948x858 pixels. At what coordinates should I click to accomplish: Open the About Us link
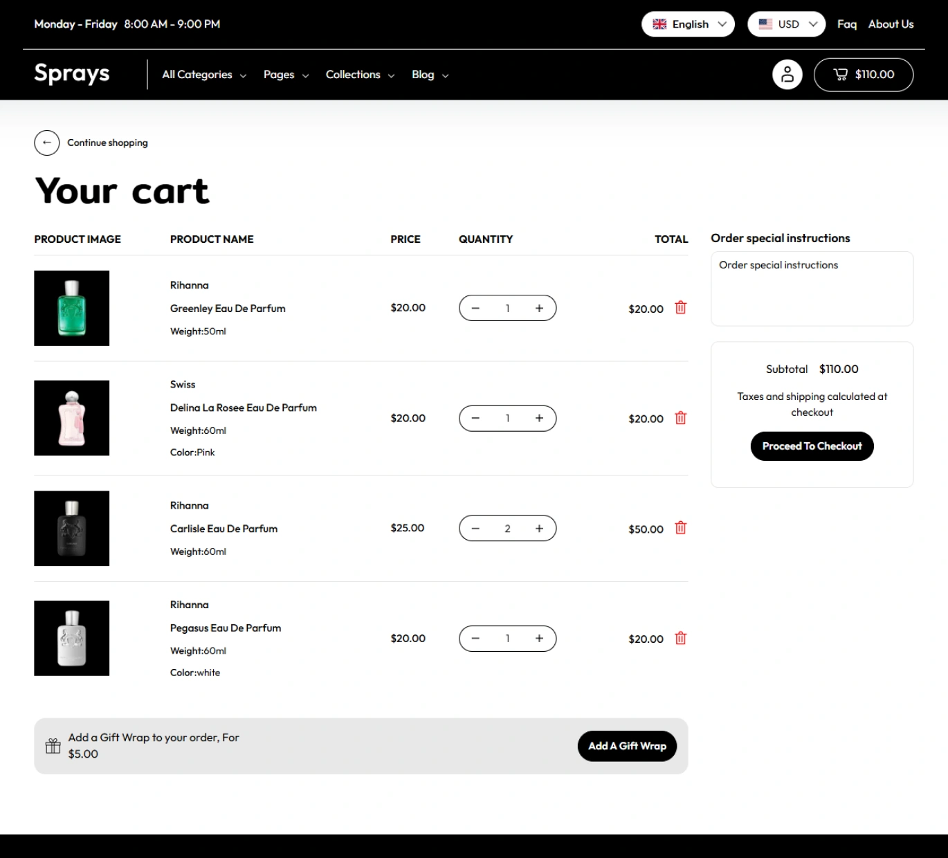(x=891, y=24)
